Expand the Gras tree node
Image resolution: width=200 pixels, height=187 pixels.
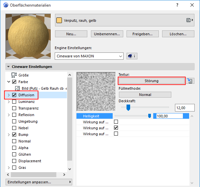9,168
